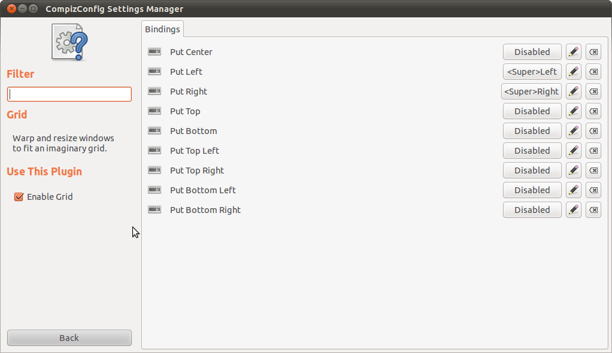Reset the Put Top Left binding
Image resolution: width=612 pixels, height=353 pixels.
tap(593, 151)
